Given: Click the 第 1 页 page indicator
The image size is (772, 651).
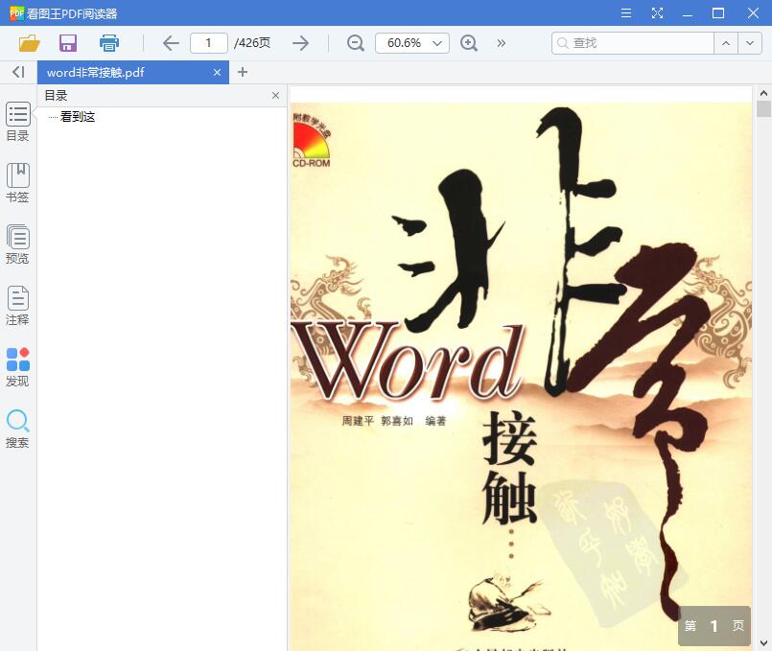Looking at the screenshot, I should (x=714, y=626).
